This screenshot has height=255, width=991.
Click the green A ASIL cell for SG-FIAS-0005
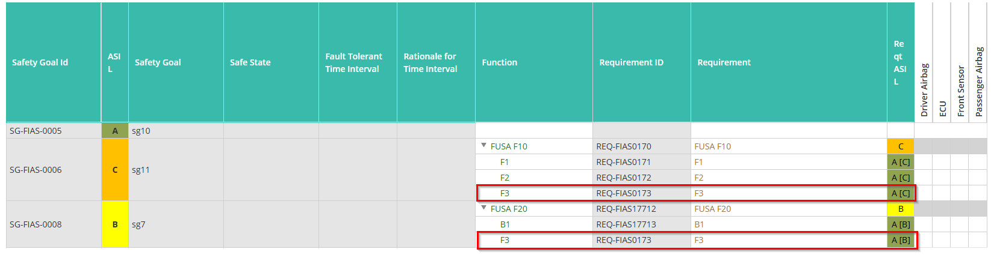click(x=115, y=131)
